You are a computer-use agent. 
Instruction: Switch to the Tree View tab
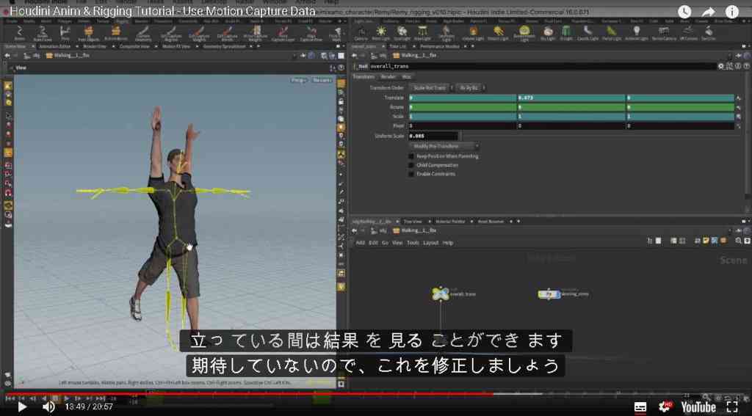tap(413, 222)
